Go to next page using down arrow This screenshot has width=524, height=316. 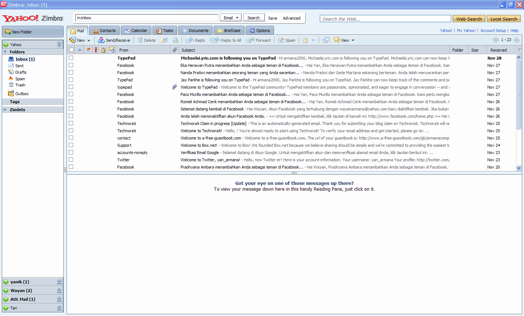coord(516,40)
